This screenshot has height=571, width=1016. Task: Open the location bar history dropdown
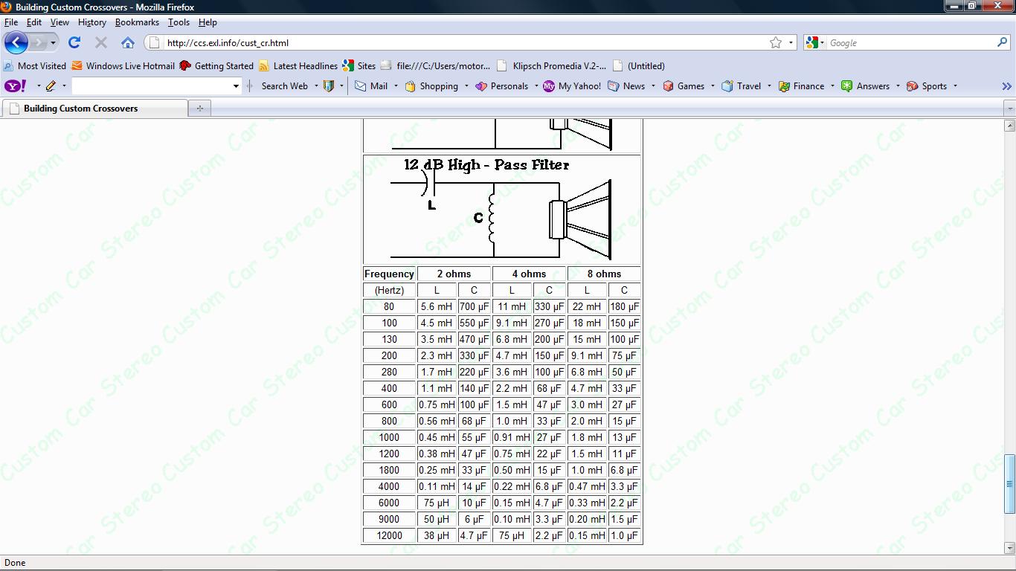(x=791, y=43)
